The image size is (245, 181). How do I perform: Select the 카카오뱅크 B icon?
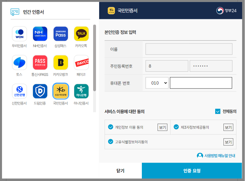[61, 62]
